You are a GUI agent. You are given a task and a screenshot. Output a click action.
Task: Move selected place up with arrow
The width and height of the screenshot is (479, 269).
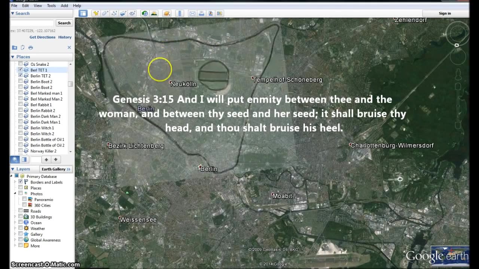(x=46, y=160)
